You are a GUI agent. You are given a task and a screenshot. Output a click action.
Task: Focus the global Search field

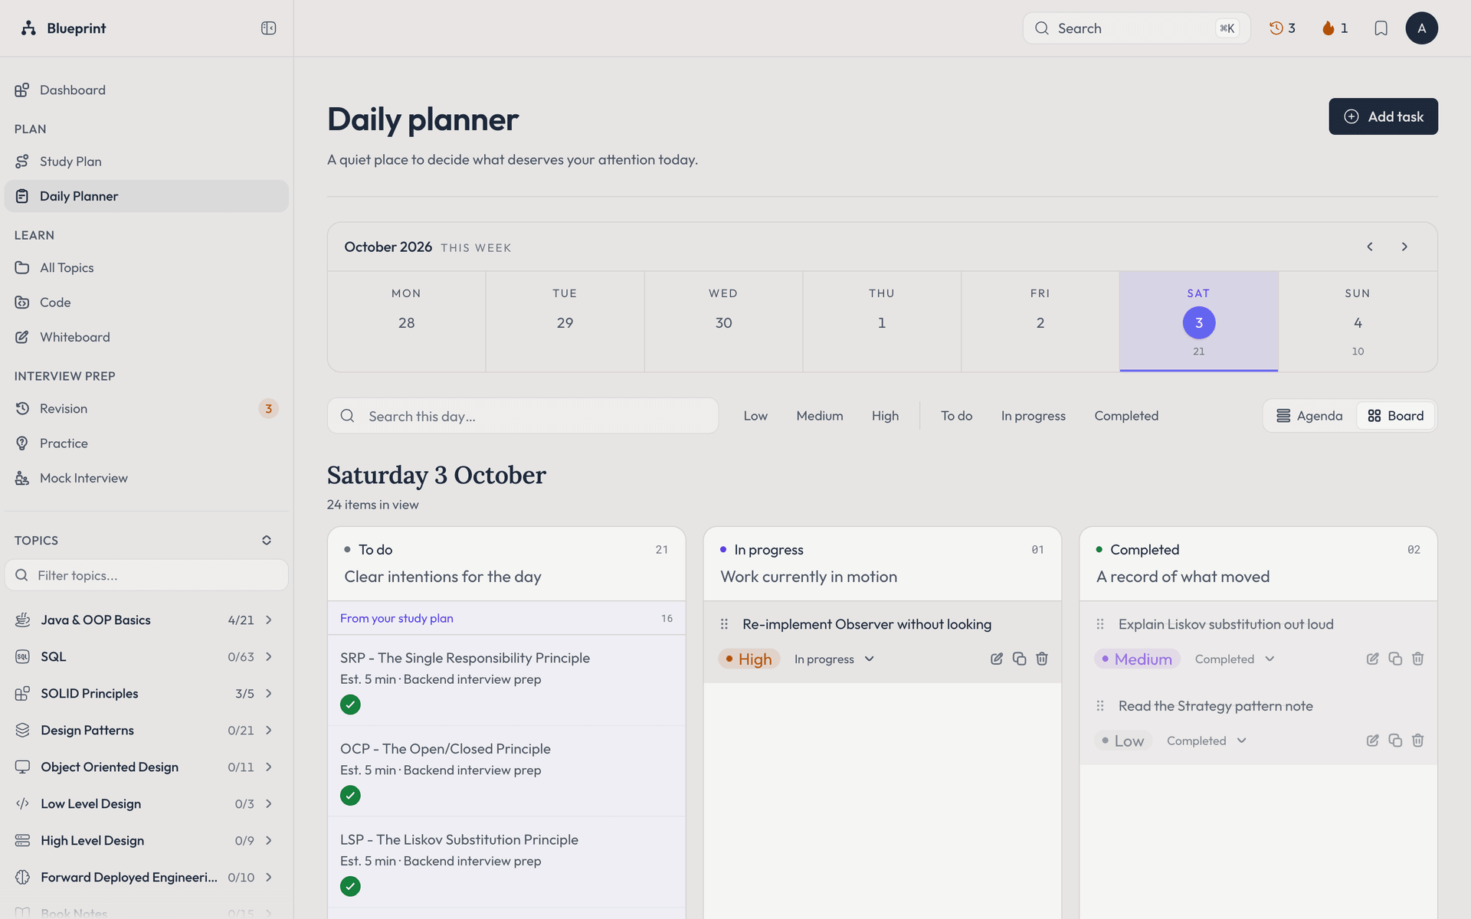(x=1136, y=28)
